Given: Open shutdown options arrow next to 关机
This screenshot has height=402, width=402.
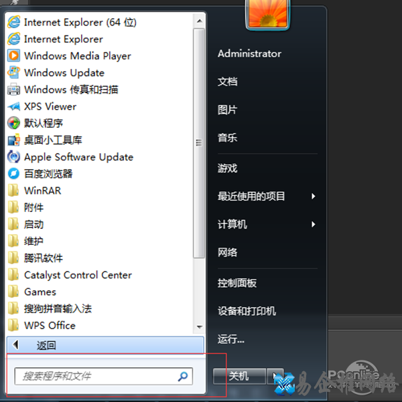Looking at the screenshot, I should click(275, 376).
